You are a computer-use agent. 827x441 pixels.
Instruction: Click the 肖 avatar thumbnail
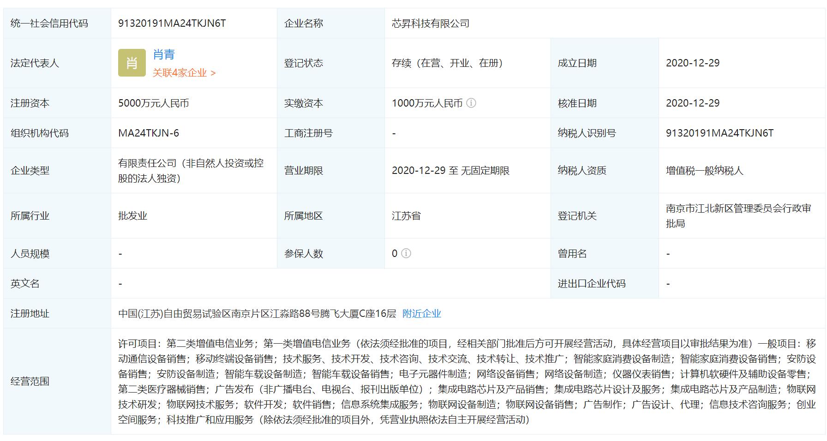[132, 63]
